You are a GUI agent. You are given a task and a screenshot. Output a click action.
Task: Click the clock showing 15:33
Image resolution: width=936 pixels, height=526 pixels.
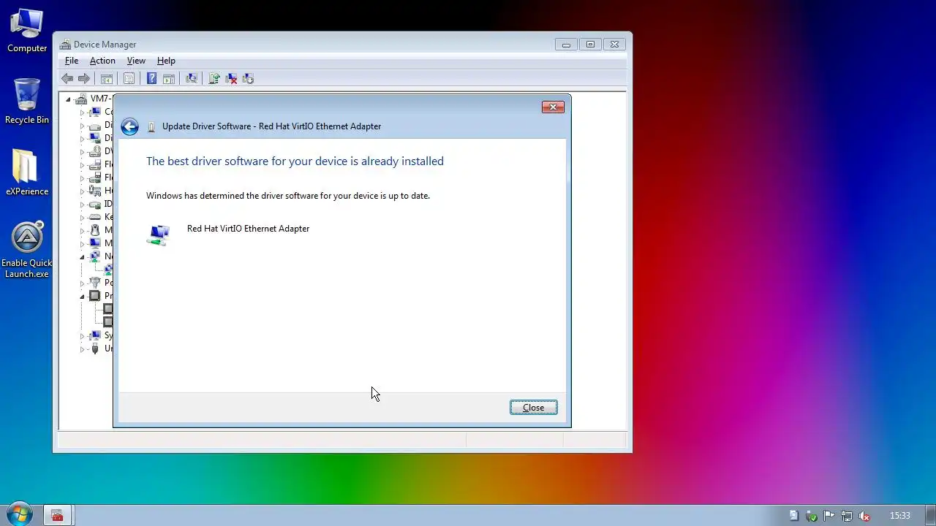(x=899, y=516)
